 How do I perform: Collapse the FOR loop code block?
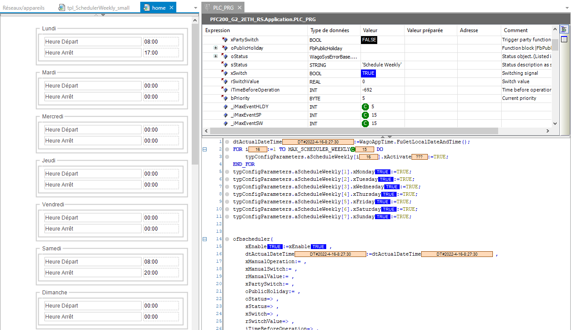(x=204, y=150)
